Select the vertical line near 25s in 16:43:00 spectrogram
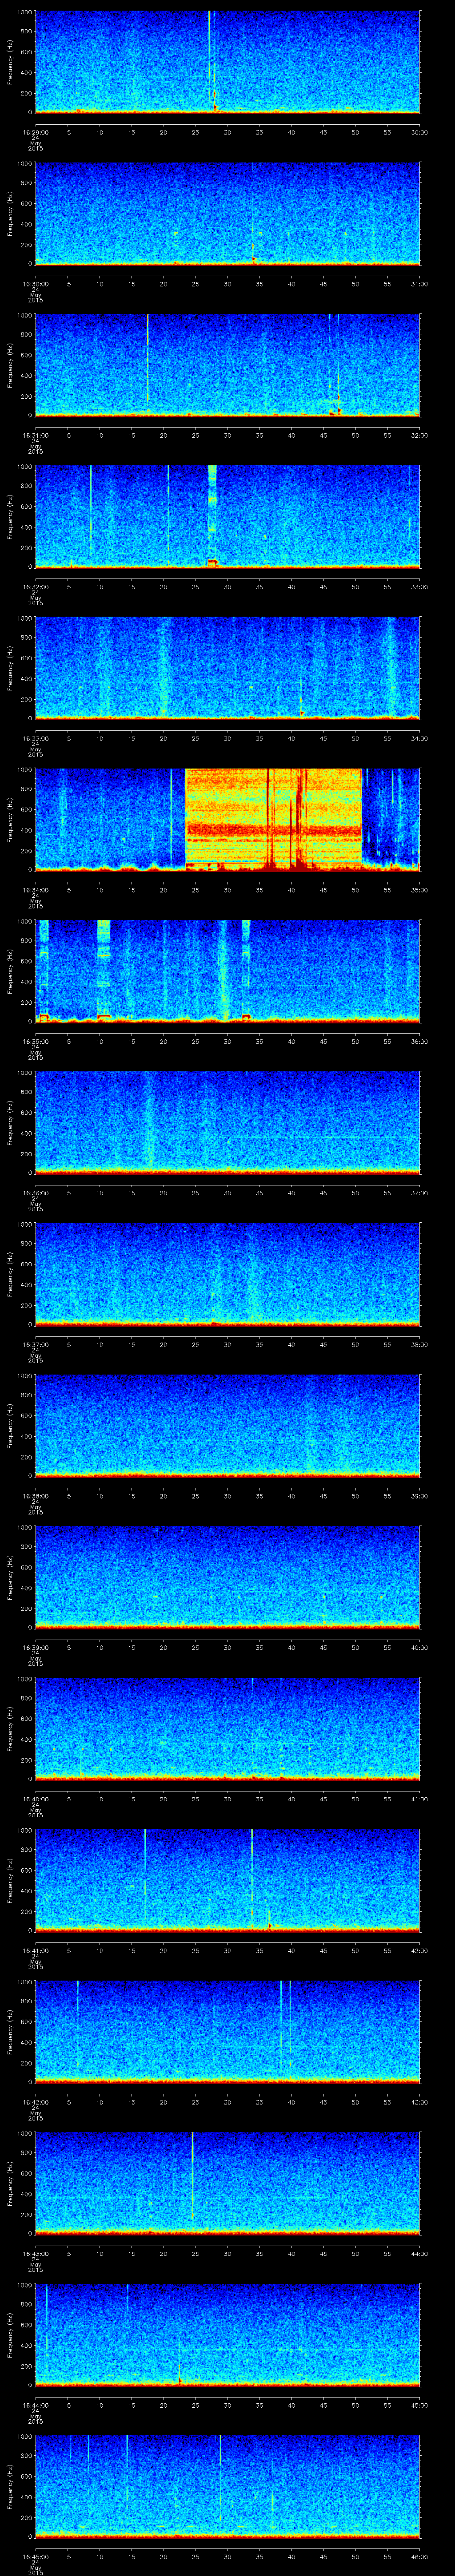The width and height of the screenshot is (455, 2576). pos(192,2175)
